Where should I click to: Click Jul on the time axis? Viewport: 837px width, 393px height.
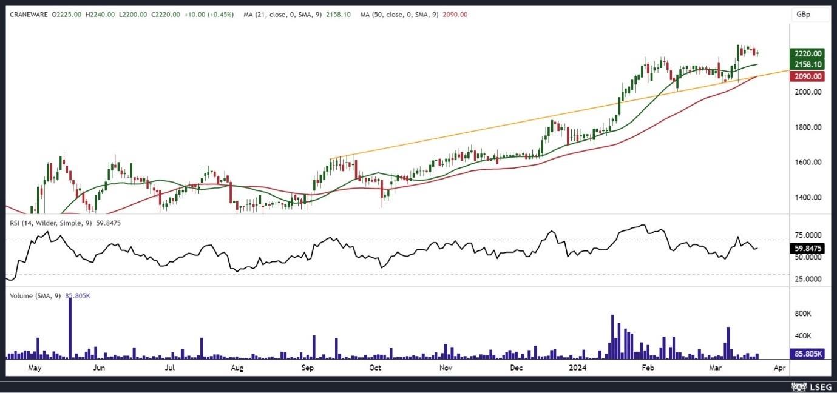pos(169,368)
